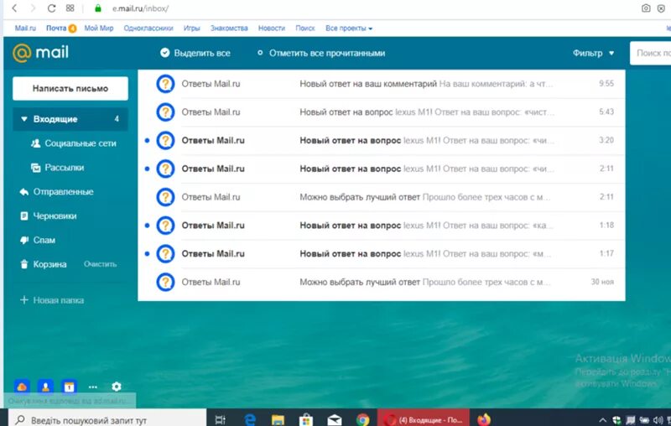This screenshot has height=426, width=671.
Task: Open 5:43 email Новый ответ на вопрос
Action: point(382,112)
